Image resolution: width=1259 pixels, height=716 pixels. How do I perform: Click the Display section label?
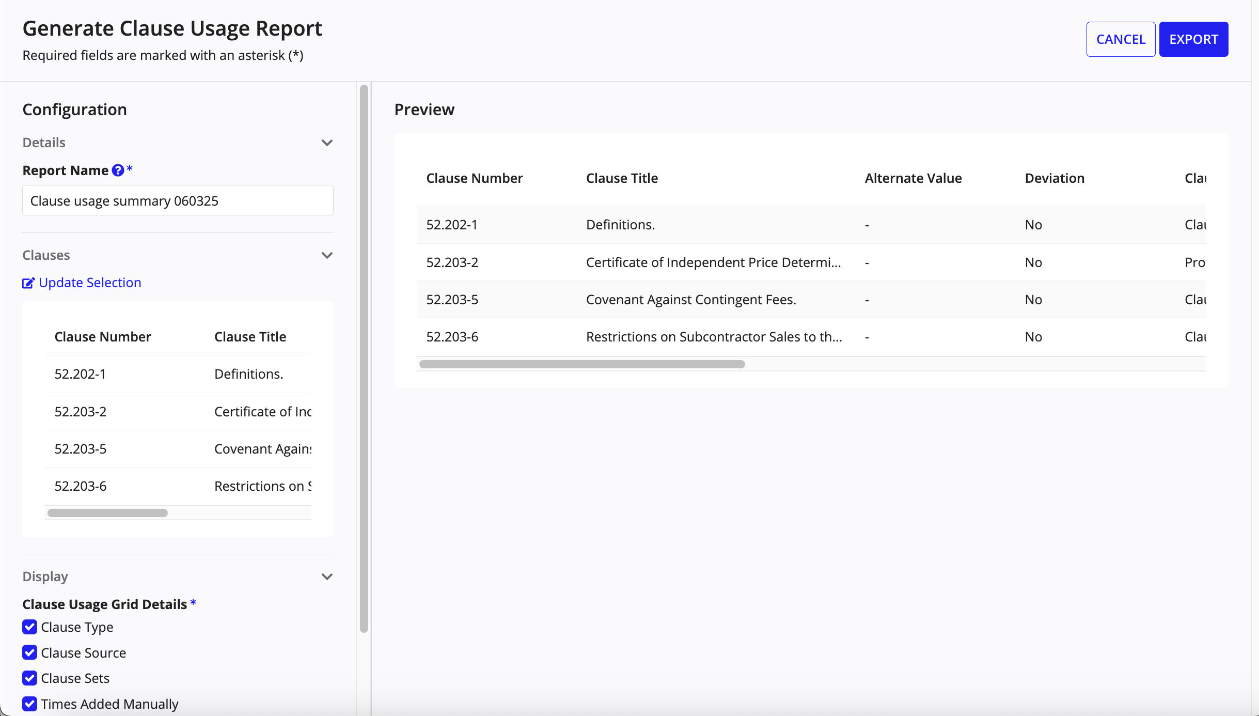[45, 577]
